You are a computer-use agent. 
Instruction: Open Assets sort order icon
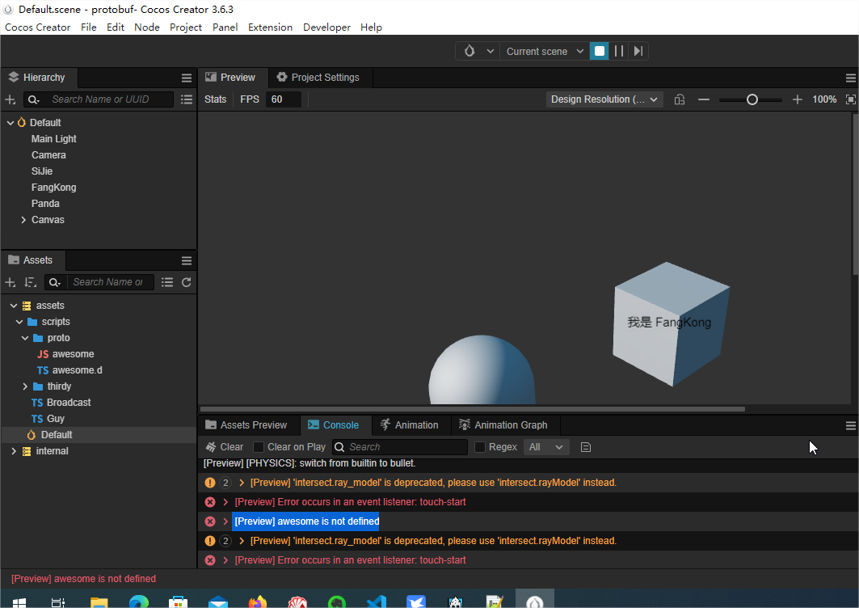(30, 282)
